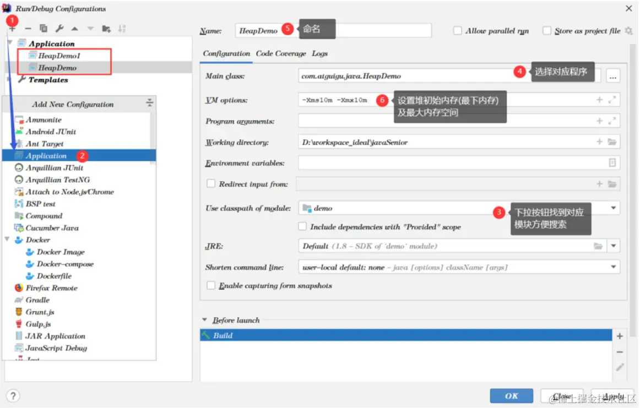Viewport: 640px width, 408px height.
Task: Remove Before launch task minus icon
Action: 620,352
